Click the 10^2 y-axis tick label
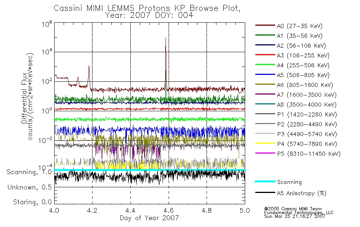Image resolution: width=360 pixels, height=227 pixels. coord(47,81)
